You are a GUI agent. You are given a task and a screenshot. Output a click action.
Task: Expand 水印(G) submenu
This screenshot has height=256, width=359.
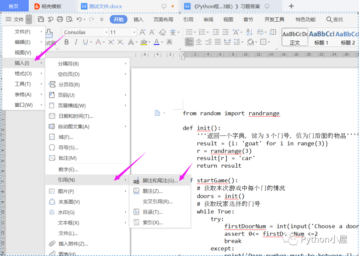(x=88, y=212)
